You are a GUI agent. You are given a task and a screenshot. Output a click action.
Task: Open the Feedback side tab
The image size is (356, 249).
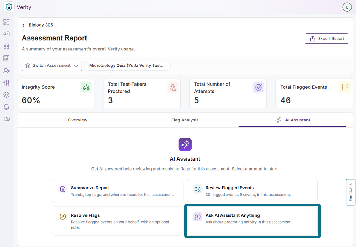[350, 192]
